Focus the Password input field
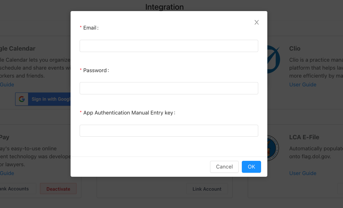 pyautogui.click(x=169, y=88)
